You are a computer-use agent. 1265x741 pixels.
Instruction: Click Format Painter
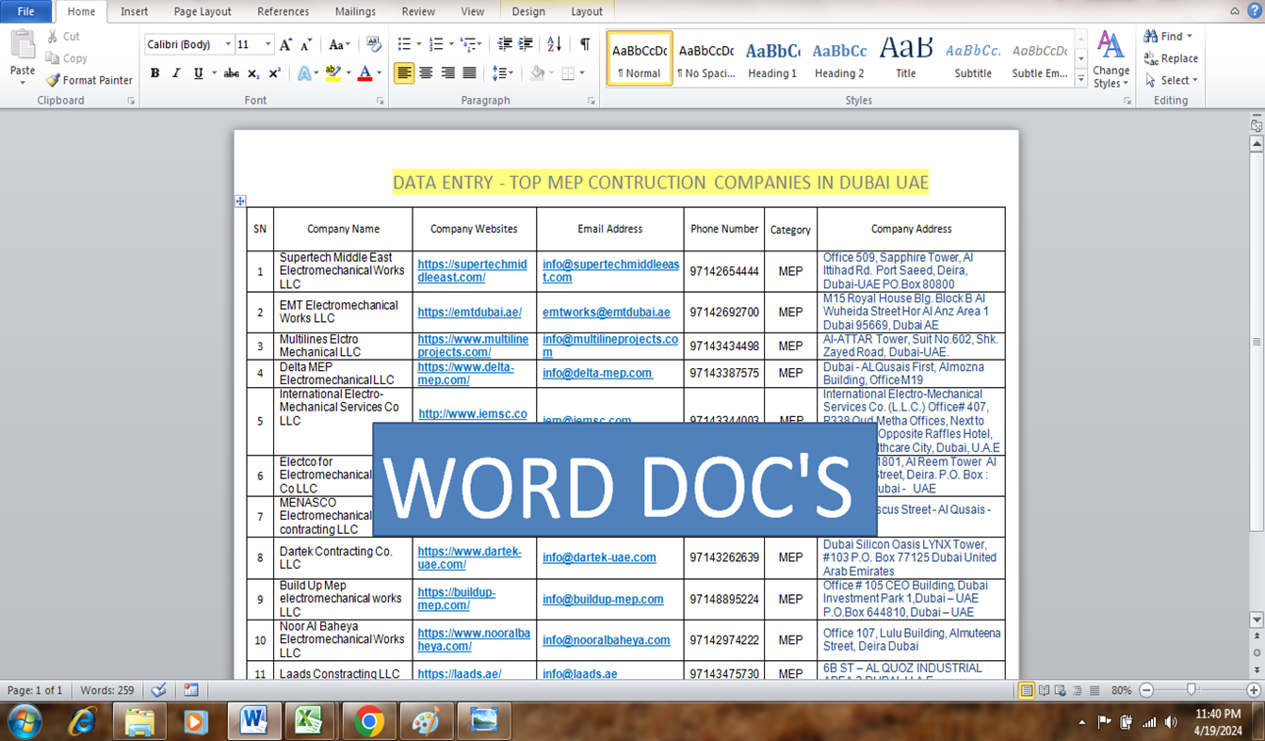pos(89,80)
